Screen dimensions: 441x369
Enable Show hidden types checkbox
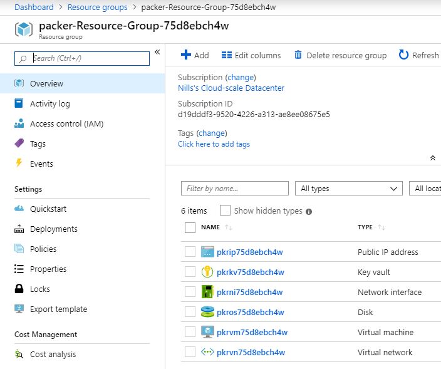[225, 210]
